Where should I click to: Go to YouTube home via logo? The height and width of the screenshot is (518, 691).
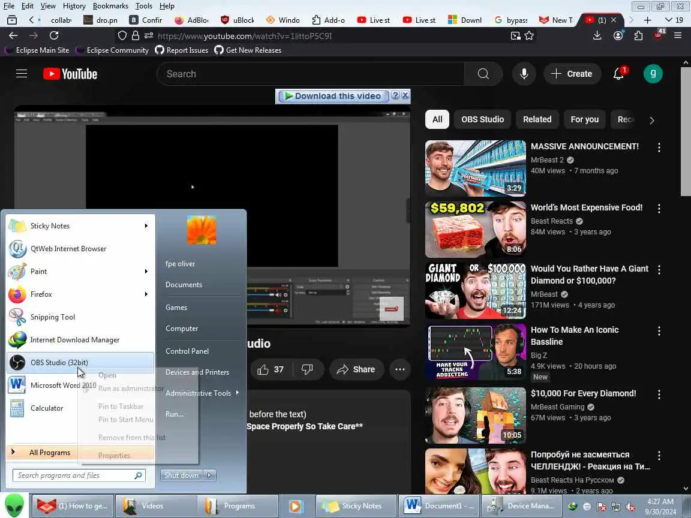coord(70,74)
